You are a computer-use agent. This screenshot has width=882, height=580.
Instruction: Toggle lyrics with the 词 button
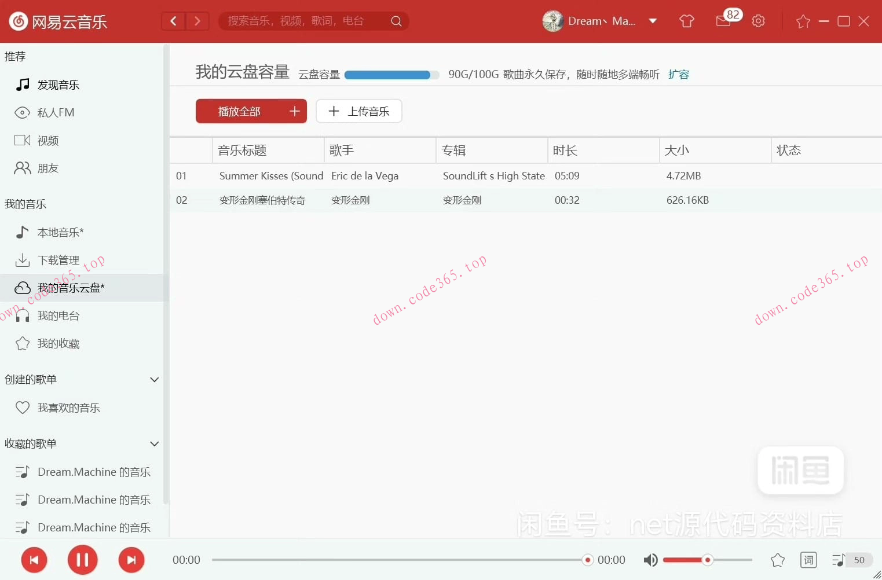pyautogui.click(x=807, y=560)
